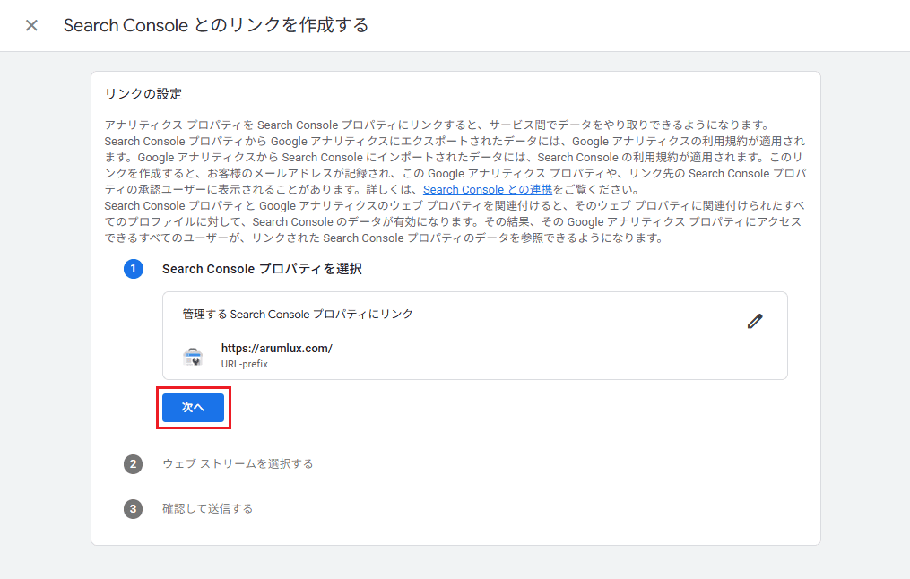The width and height of the screenshot is (910, 579).
Task: Expand the 確認して送信する step
Action: point(207,508)
